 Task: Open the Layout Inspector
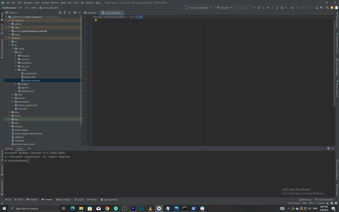click(x=324, y=199)
